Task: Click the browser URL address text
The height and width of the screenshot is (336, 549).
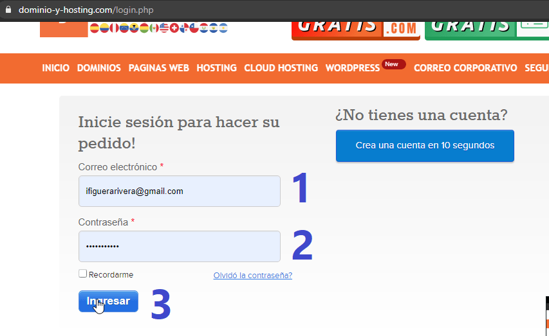Action: click(86, 10)
